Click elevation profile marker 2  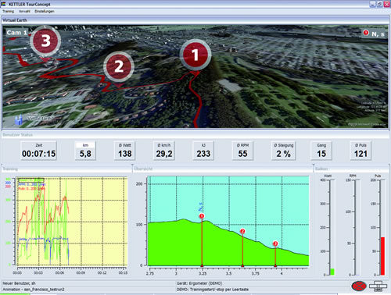tap(242, 231)
